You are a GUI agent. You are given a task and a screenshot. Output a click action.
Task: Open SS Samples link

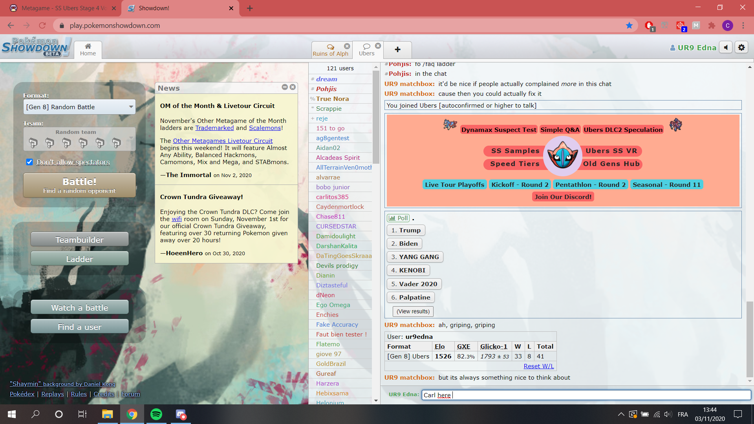coord(515,151)
